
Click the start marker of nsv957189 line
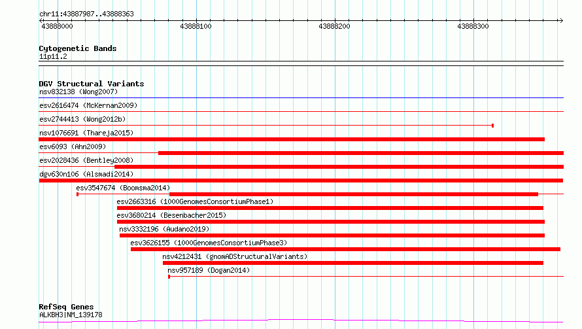pyautogui.click(x=169, y=277)
